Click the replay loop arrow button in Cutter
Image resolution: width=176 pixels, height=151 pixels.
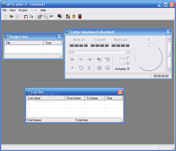point(81,68)
